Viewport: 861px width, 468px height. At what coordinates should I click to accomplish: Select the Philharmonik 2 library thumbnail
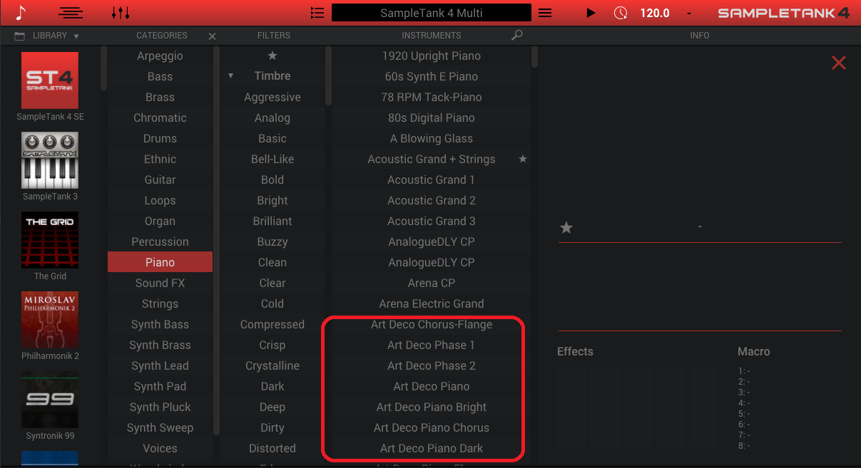[50, 319]
